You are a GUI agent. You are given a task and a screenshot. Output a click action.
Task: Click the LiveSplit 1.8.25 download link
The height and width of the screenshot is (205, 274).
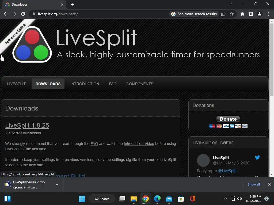(x=27, y=125)
